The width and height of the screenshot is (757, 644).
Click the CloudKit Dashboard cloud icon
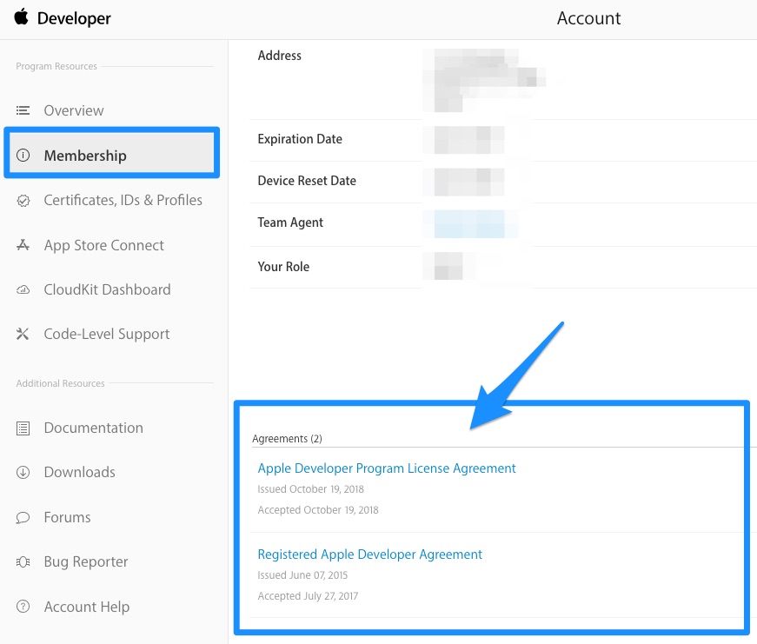coord(23,289)
